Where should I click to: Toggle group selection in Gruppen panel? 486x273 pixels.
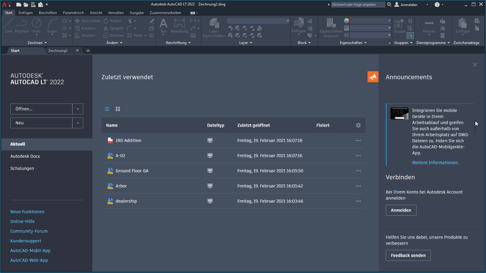(410, 36)
